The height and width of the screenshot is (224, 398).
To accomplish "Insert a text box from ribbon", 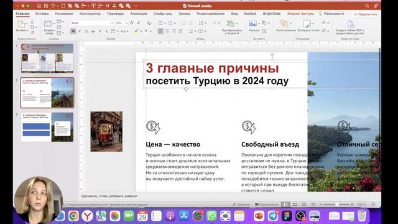I will click(x=264, y=31).
